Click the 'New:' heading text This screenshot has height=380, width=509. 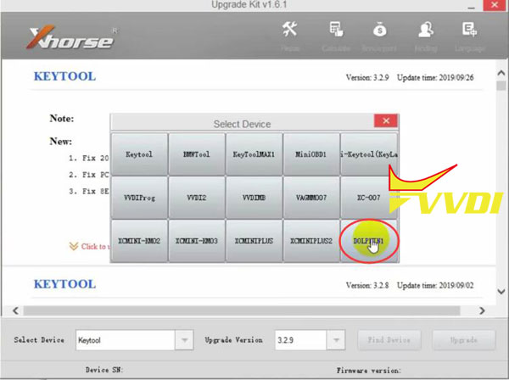click(x=61, y=142)
